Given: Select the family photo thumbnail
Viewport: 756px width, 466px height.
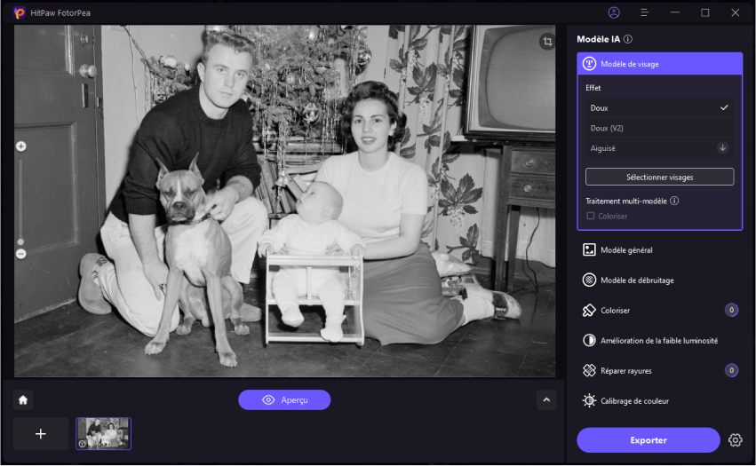Looking at the screenshot, I should pos(103,434).
